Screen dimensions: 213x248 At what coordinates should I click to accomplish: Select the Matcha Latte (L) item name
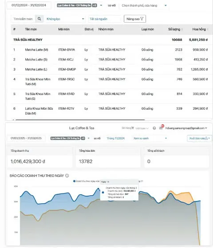tap(36, 69)
